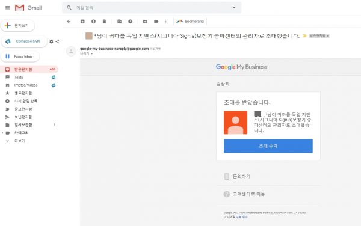
Task: Open Photos/Videos label in sidebar
Action: pos(26,85)
